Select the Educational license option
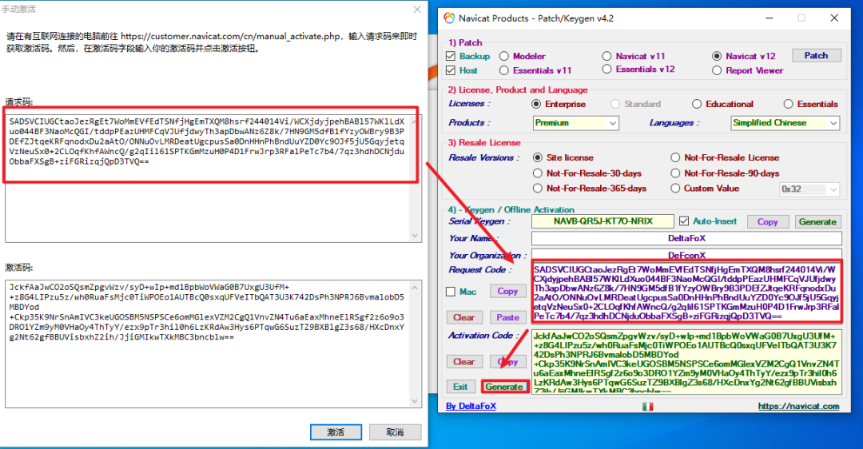The height and width of the screenshot is (449, 863). (x=697, y=104)
